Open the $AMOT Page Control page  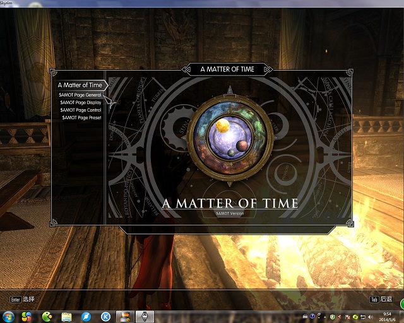81,110
